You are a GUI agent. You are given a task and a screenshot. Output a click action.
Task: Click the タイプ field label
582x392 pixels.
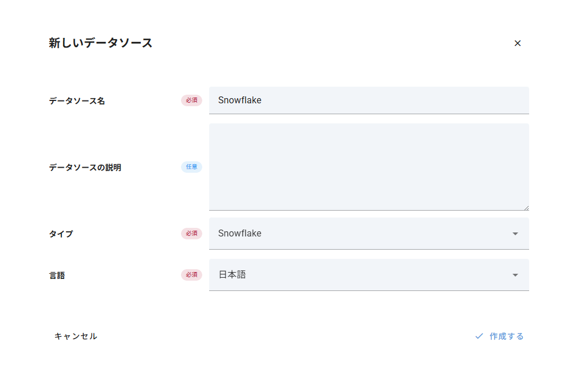61,234
